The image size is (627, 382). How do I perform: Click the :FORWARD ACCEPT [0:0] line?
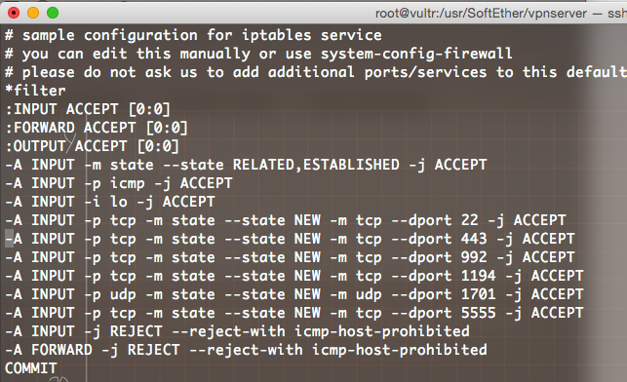(97, 128)
